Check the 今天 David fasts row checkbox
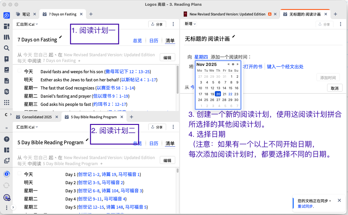The width and height of the screenshot is (348, 215). 20,71
